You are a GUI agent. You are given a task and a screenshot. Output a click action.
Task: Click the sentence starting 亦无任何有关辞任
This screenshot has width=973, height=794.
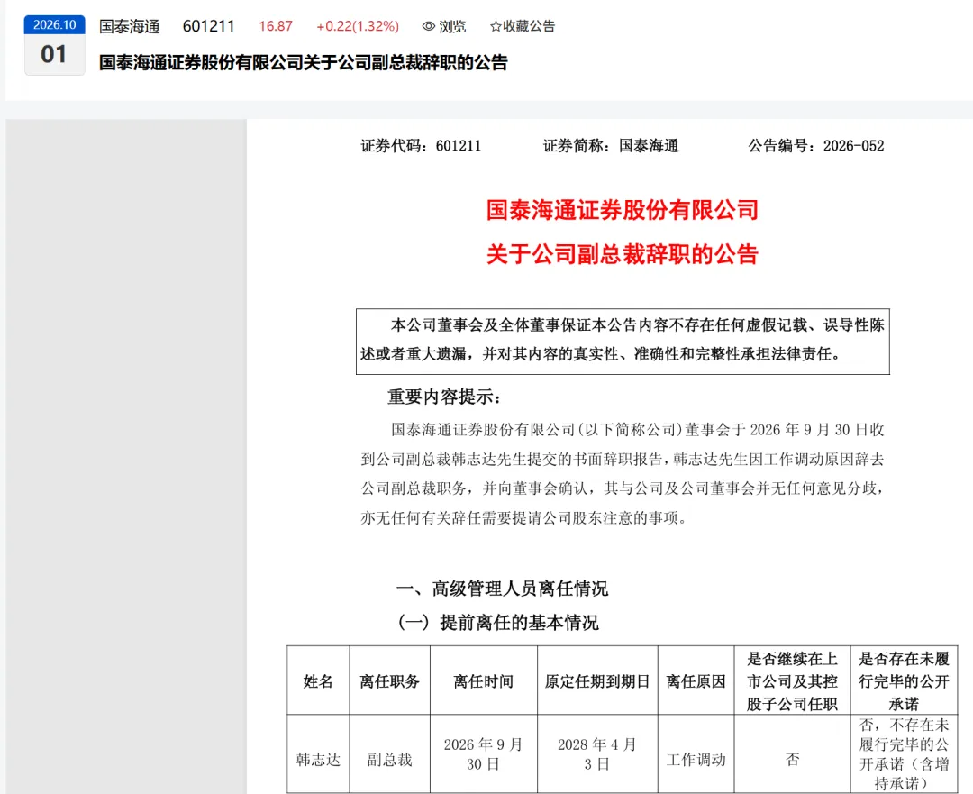(524, 517)
